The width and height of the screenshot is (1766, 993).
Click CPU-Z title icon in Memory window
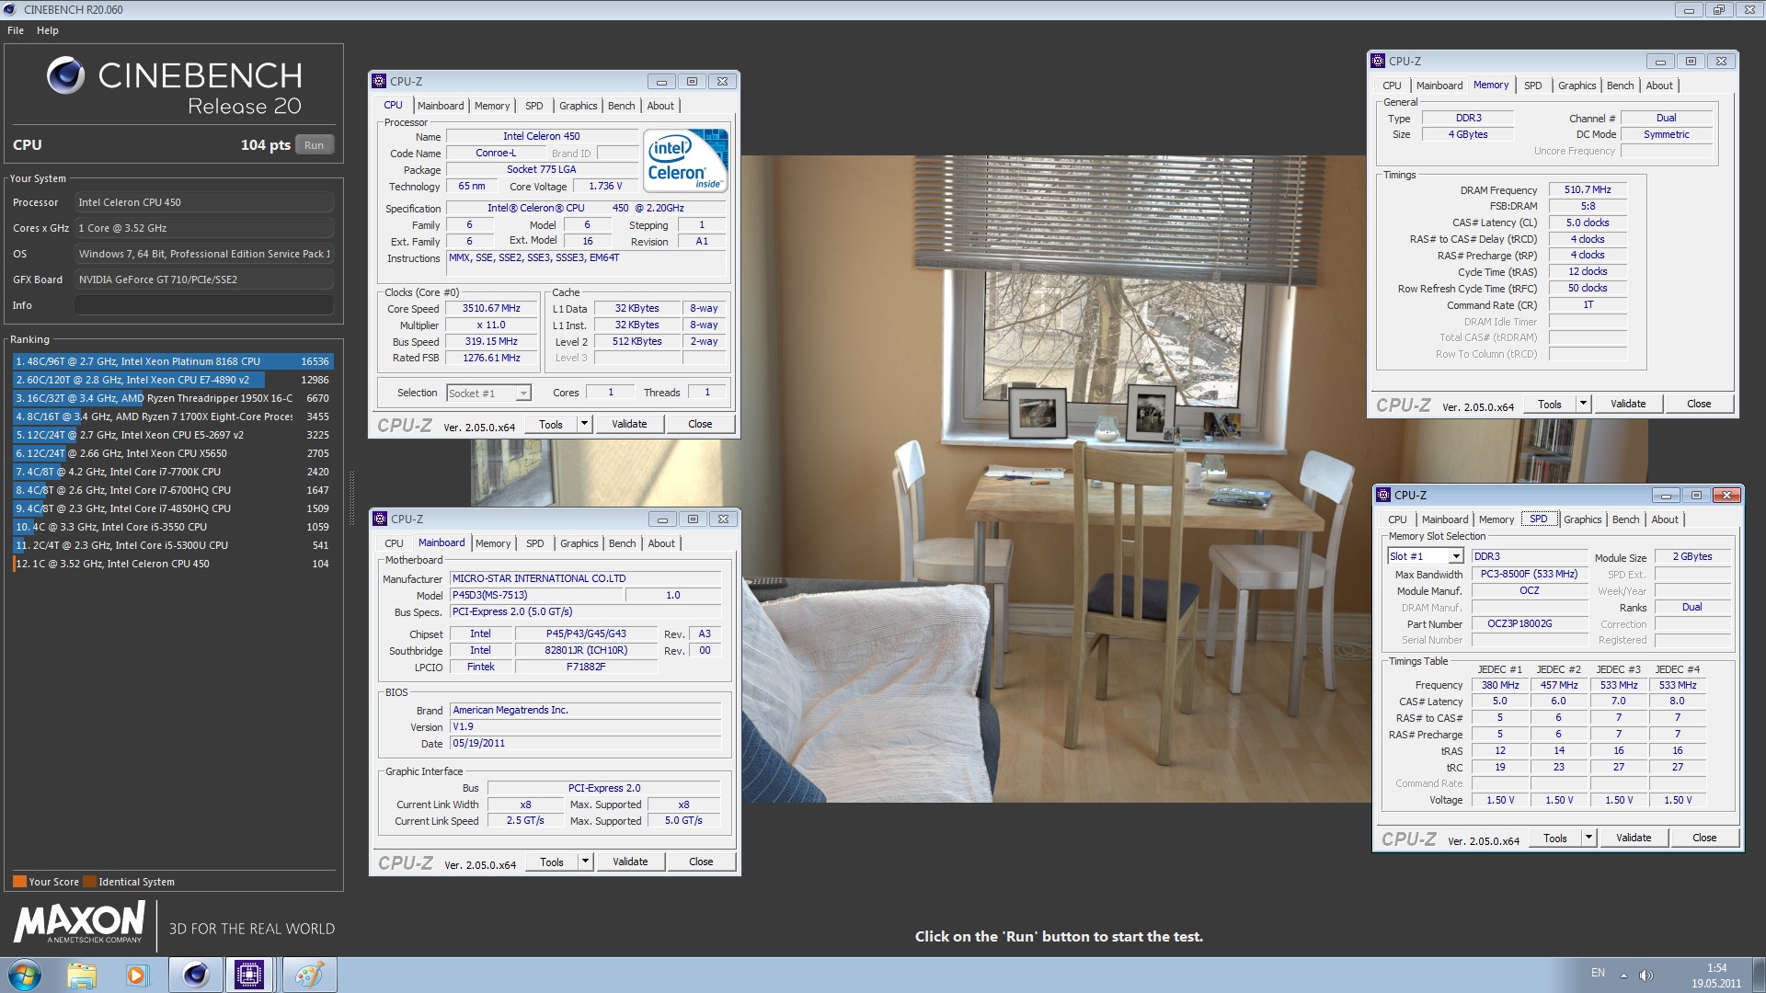coord(1378,61)
